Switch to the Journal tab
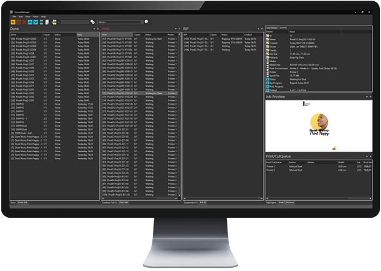The image size is (381, 271). pos(283,27)
